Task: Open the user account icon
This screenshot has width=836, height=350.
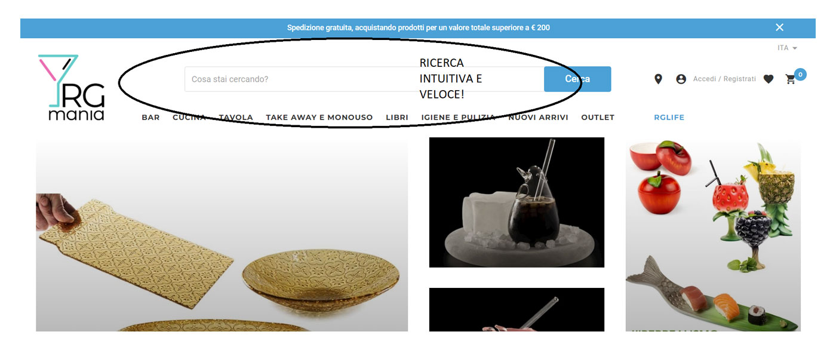Action: [x=681, y=79]
